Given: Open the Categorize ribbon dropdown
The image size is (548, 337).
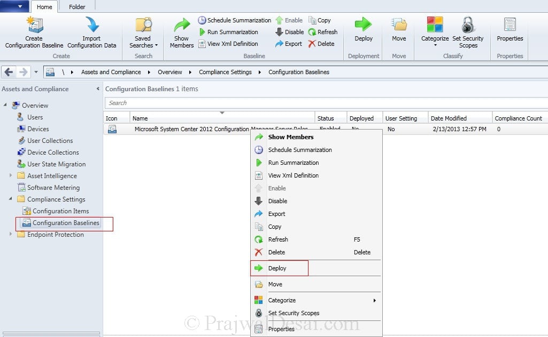Looking at the screenshot, I should (x=435, y=32).
